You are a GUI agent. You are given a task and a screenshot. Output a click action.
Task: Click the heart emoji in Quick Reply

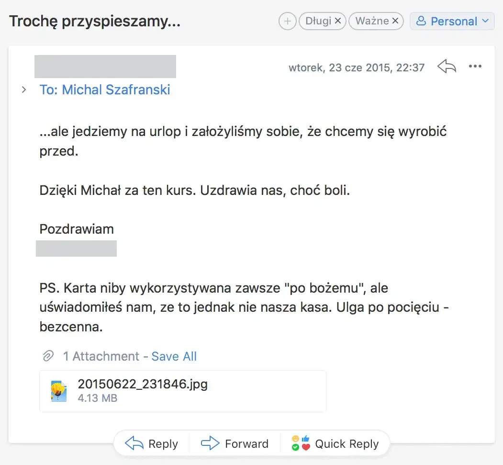[x=305, y=446]
